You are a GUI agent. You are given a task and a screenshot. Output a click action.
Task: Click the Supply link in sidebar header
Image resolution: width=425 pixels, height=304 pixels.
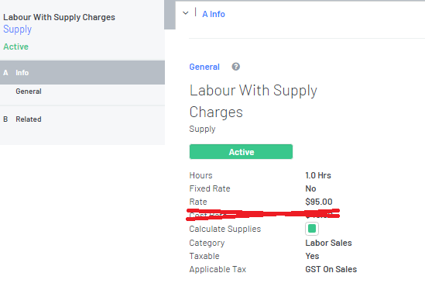point(17,29)
